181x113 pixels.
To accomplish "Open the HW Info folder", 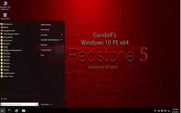I will click(5, 60).
